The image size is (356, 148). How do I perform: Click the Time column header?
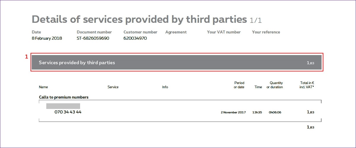(x=258, y=87)
